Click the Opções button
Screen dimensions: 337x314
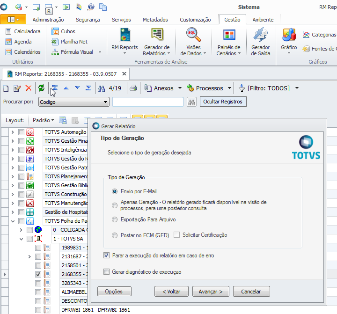tap(114, 292)
